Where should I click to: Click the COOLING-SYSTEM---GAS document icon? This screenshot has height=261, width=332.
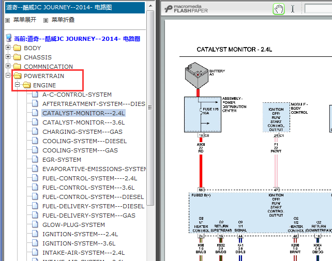[35, 150]
